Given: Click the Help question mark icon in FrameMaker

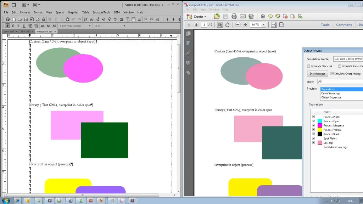Looking at the screenshot, I should pos(7,19).
